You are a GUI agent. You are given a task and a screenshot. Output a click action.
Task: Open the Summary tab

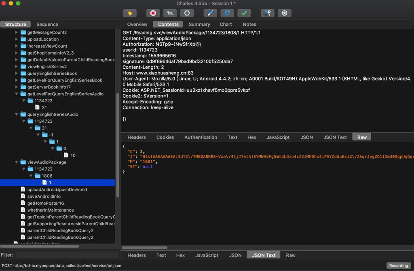[x=199, y=24]
